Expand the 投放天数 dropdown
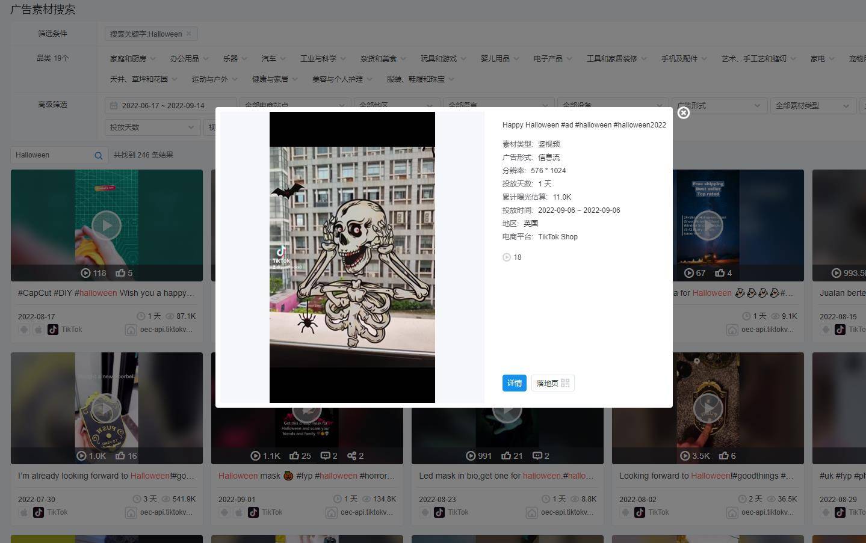 pos(152,127)
